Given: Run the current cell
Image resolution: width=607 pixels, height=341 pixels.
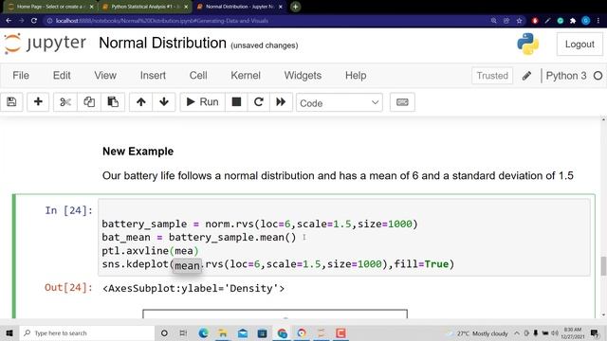Looking at the screenshot, I should (x=202, y=102).
